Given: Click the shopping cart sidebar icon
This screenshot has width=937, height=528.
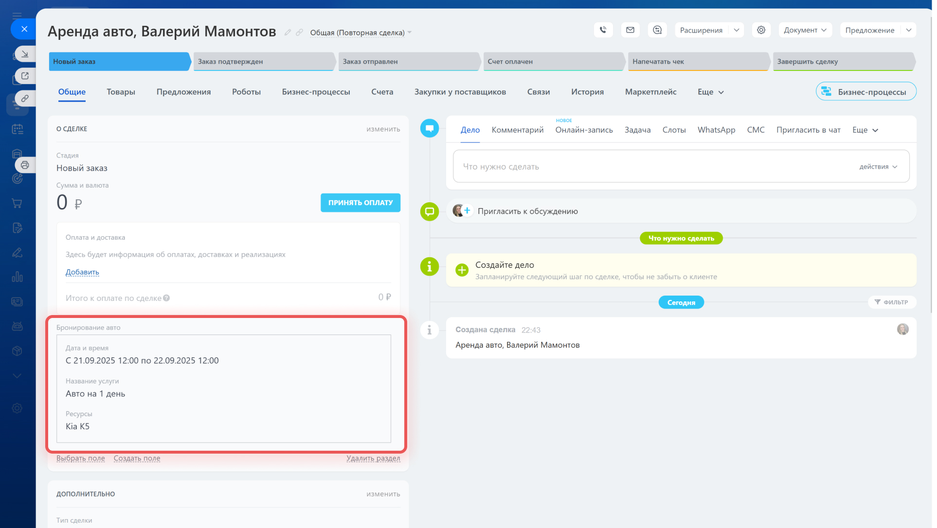Looking at the screenshot, I should [x=17, y=203].
